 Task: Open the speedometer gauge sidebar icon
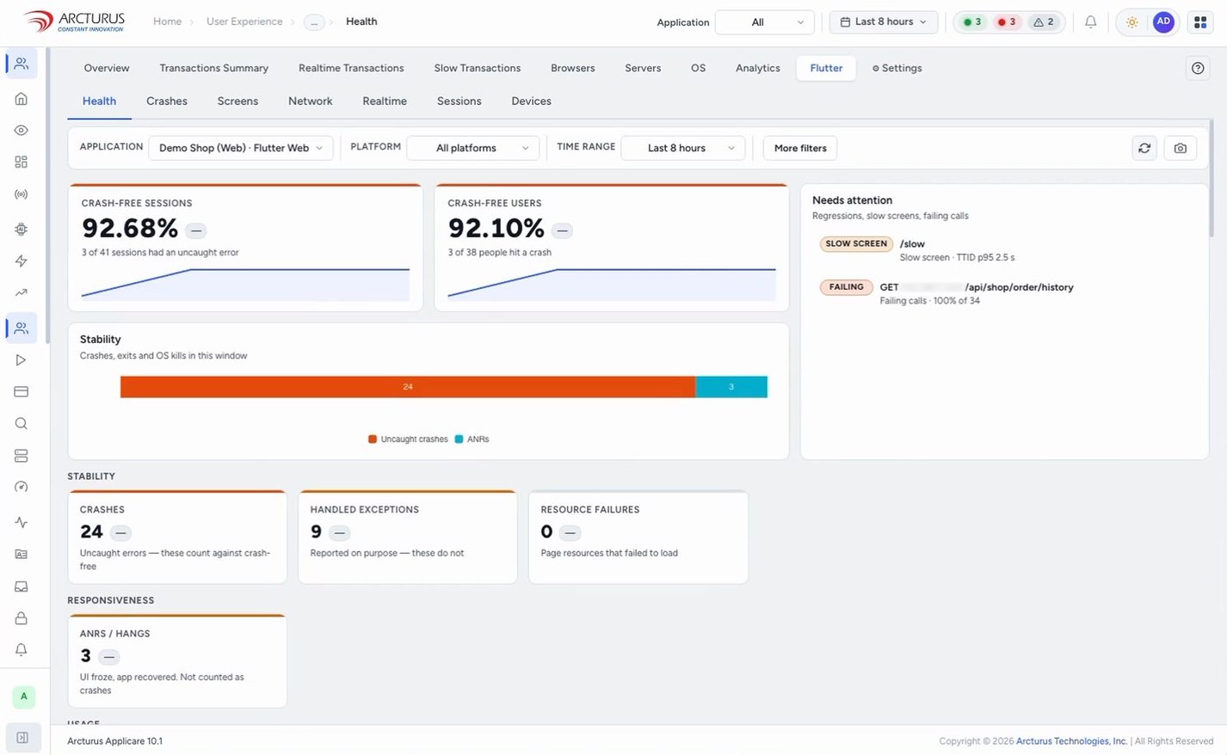click(x=22, y=488)
